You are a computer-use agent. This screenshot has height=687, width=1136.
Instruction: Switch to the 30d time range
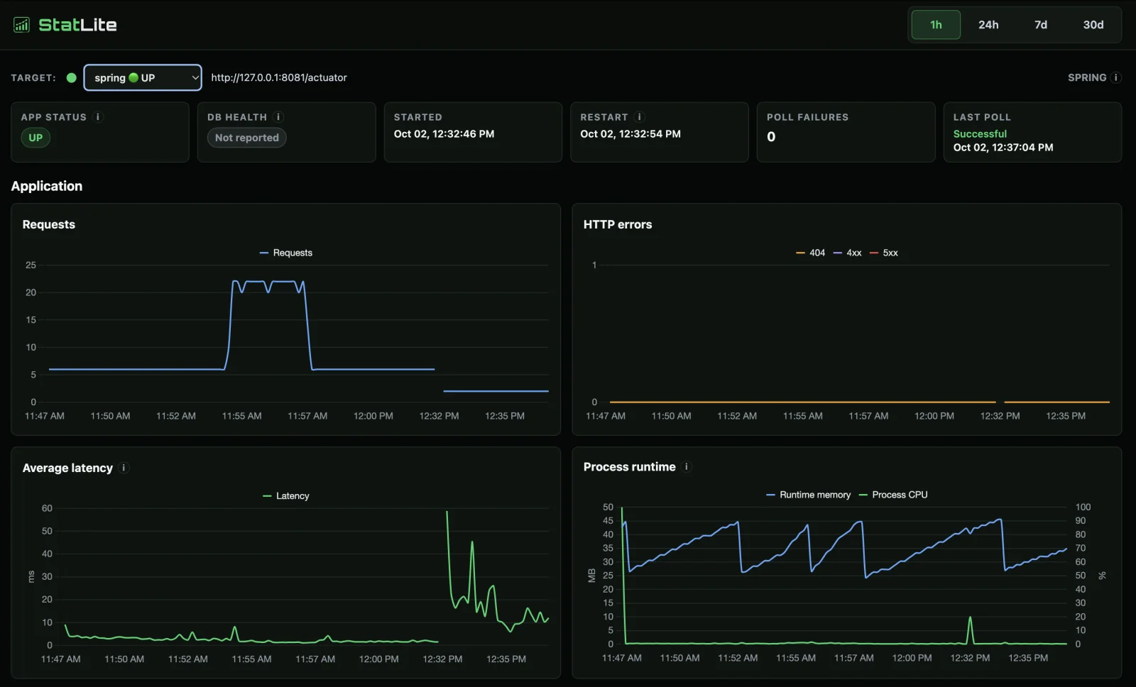click(x=1093, y=25)
